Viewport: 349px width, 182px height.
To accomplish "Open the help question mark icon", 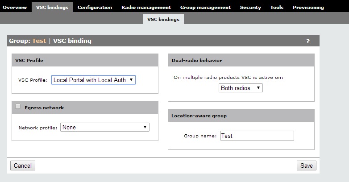I will coord(308,41).
